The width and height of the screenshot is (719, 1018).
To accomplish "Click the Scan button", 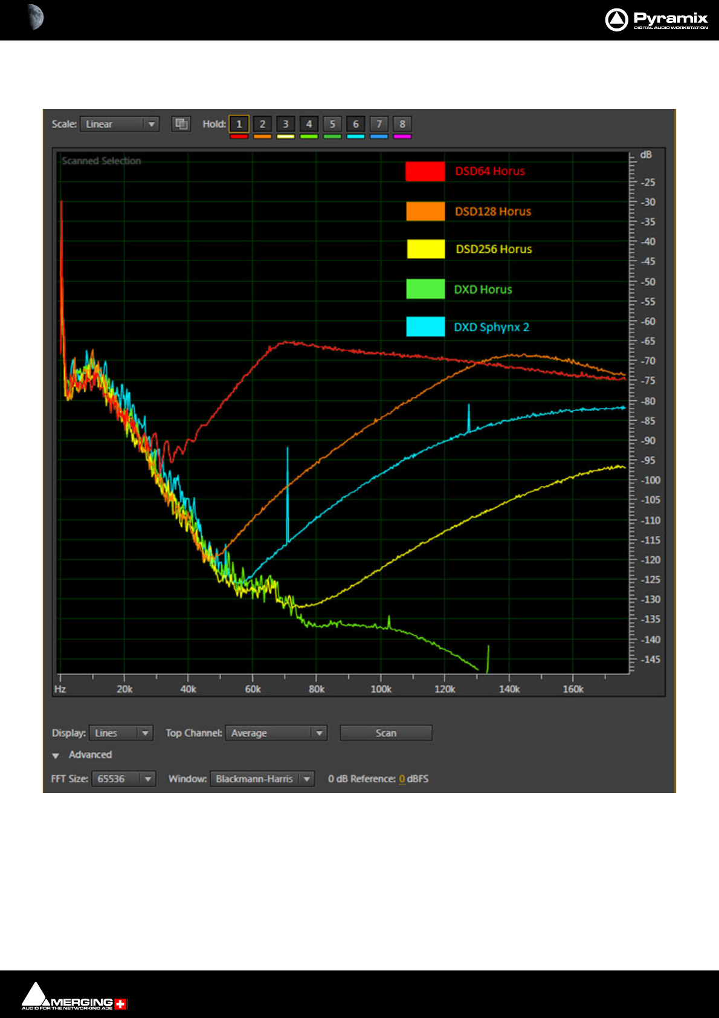I will pyautogui.click(x=386, y=733).
